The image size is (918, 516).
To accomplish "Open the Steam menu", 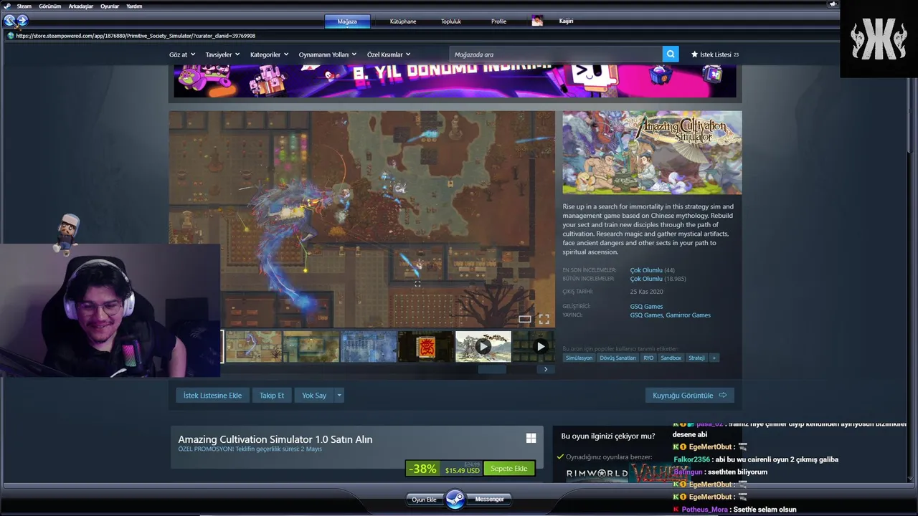I will pyautogui.click(x=24, y=6).
